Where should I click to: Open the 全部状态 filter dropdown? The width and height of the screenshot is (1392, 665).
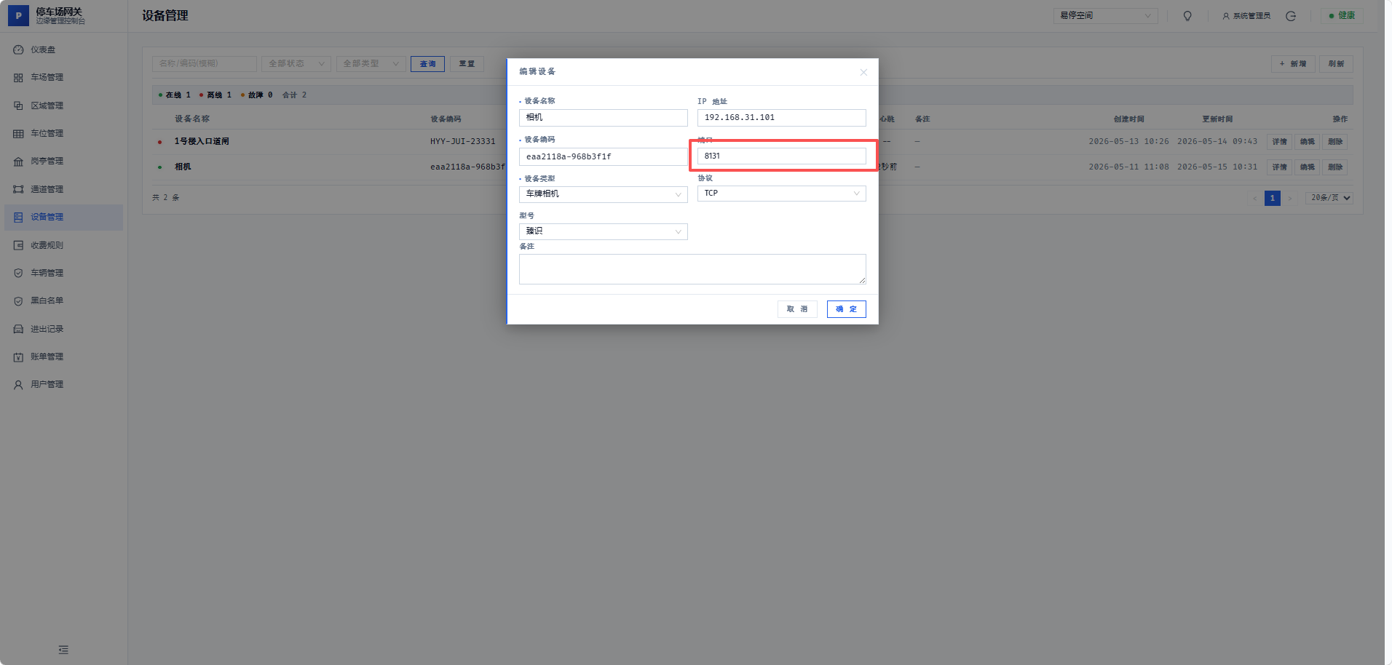pos(296,64)
